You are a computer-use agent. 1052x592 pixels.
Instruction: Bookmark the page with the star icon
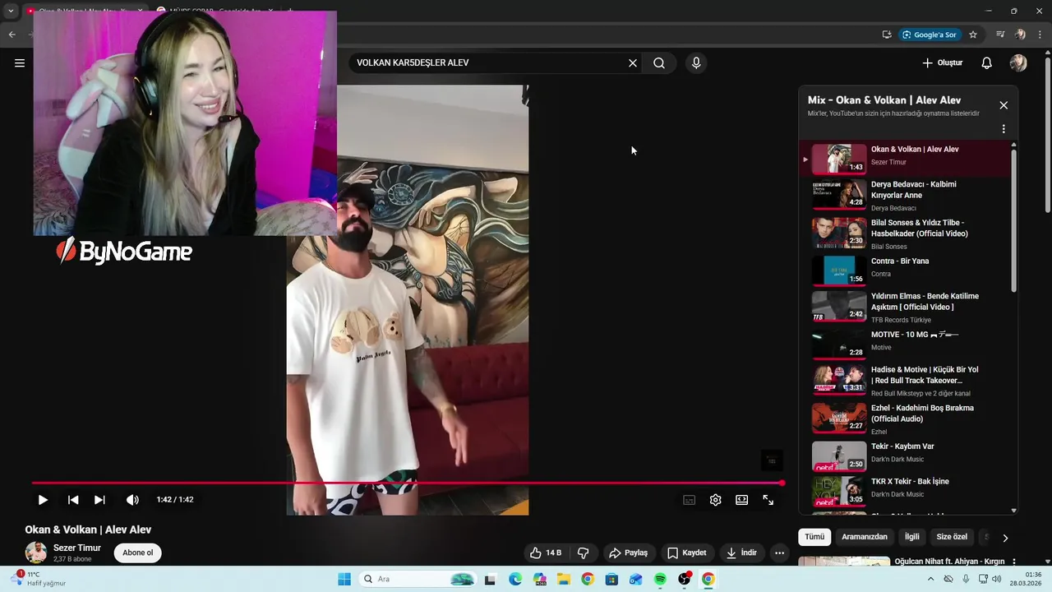coord(973,35)
